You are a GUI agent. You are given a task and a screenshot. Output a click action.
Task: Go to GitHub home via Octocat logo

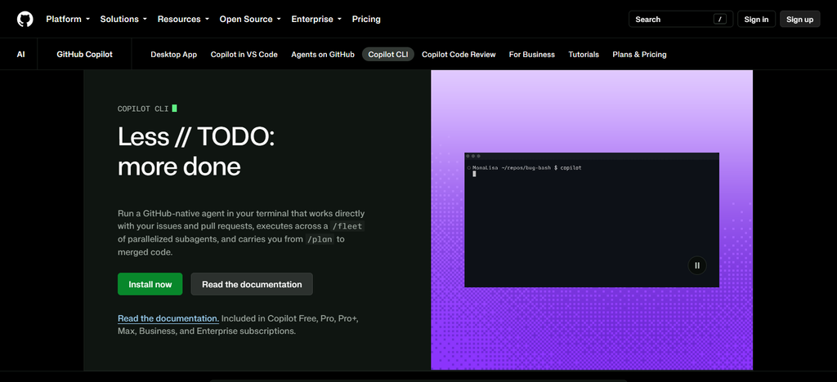(x=25, y=19)
